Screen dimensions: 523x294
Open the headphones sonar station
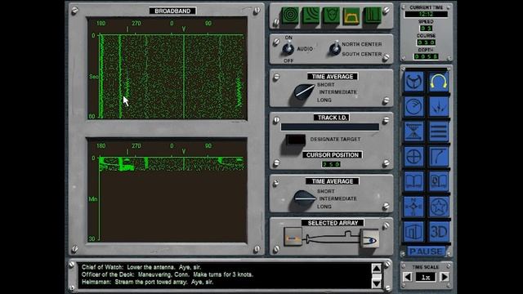pyautogui.click(x=439, y=82)
